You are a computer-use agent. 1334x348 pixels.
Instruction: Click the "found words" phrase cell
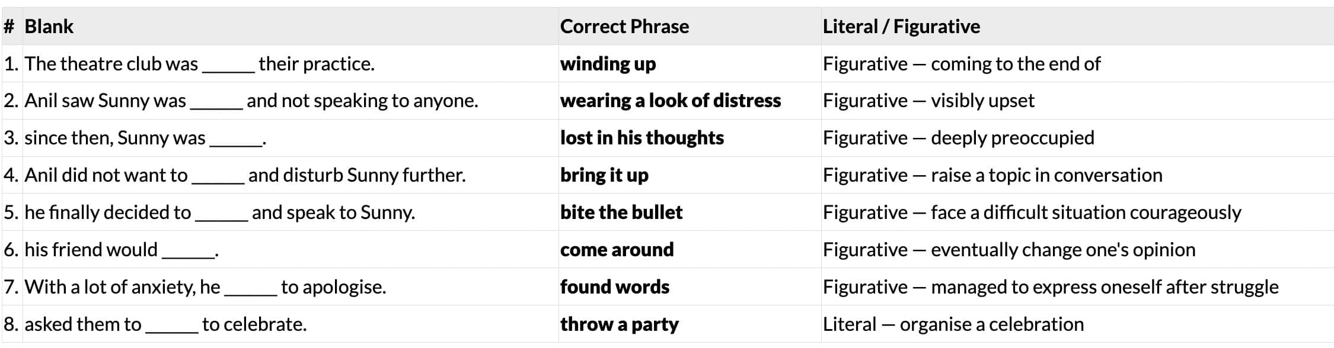pos(614,287)
